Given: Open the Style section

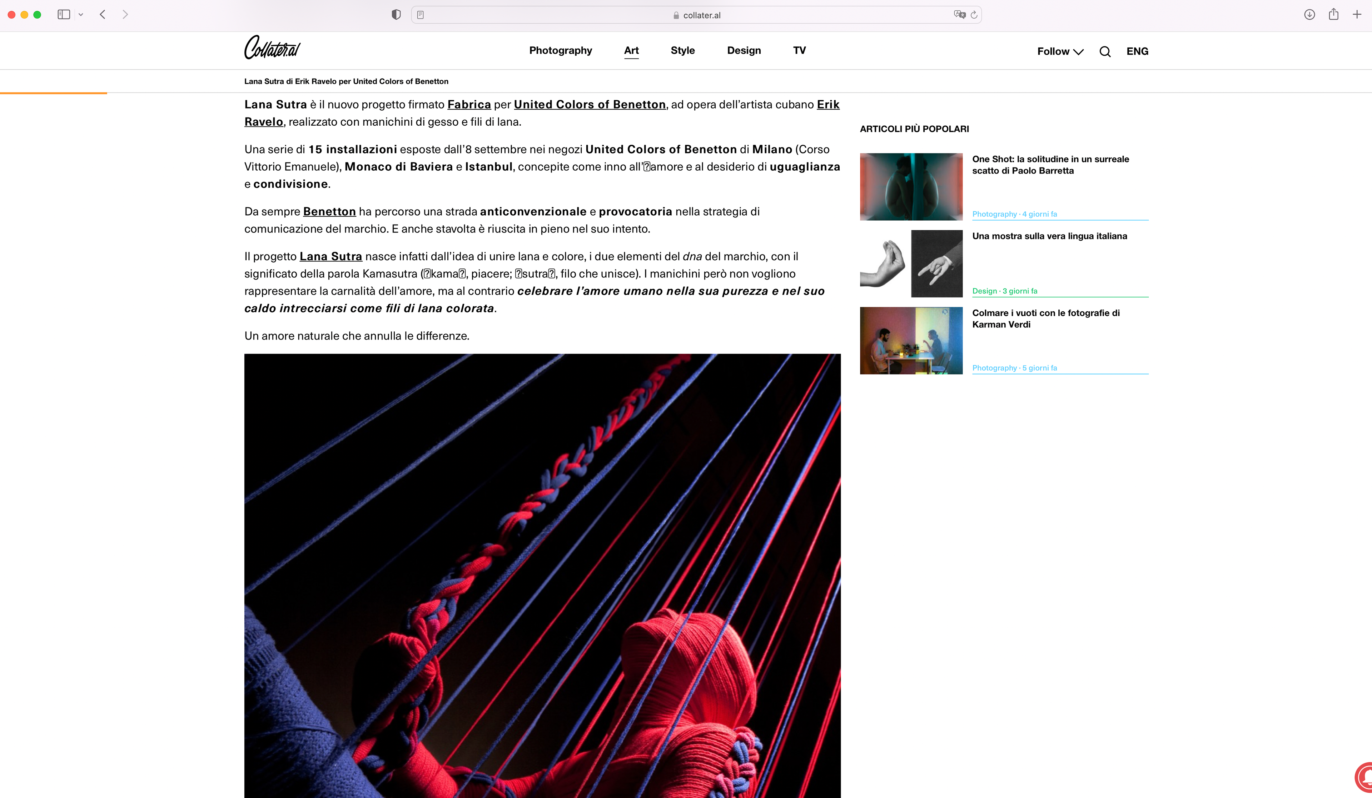Looking at the screenshot, I should 682,51.
